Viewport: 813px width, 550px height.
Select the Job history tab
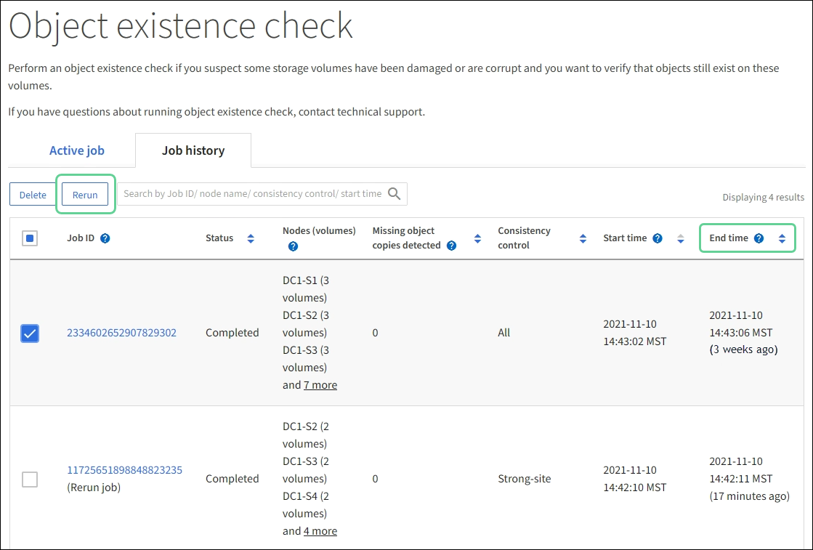pos(193,151)
